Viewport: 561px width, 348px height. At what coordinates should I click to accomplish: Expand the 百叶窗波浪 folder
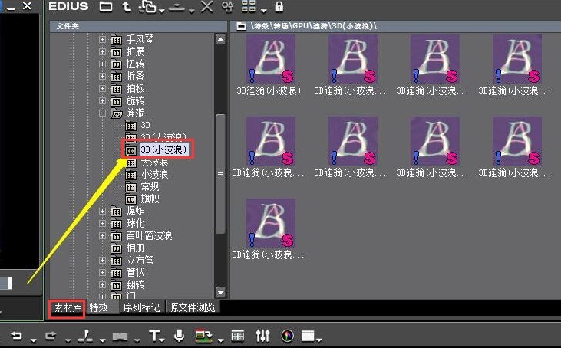102,236
